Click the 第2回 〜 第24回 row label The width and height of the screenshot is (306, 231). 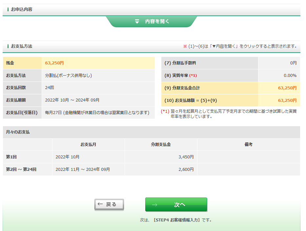[x=21, y=170]
